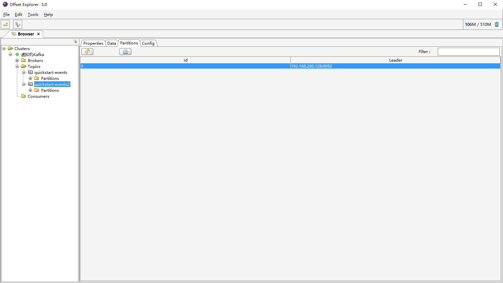Click the print partitions button
Viewport: 503px width, 283px height.
(125, 52)
